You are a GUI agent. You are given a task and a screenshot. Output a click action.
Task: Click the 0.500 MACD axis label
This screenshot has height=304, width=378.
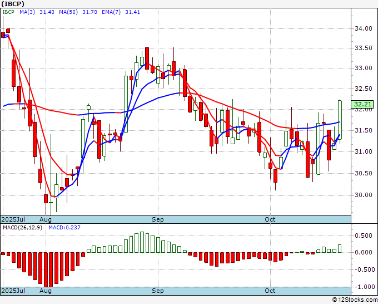tap(364, 236)
